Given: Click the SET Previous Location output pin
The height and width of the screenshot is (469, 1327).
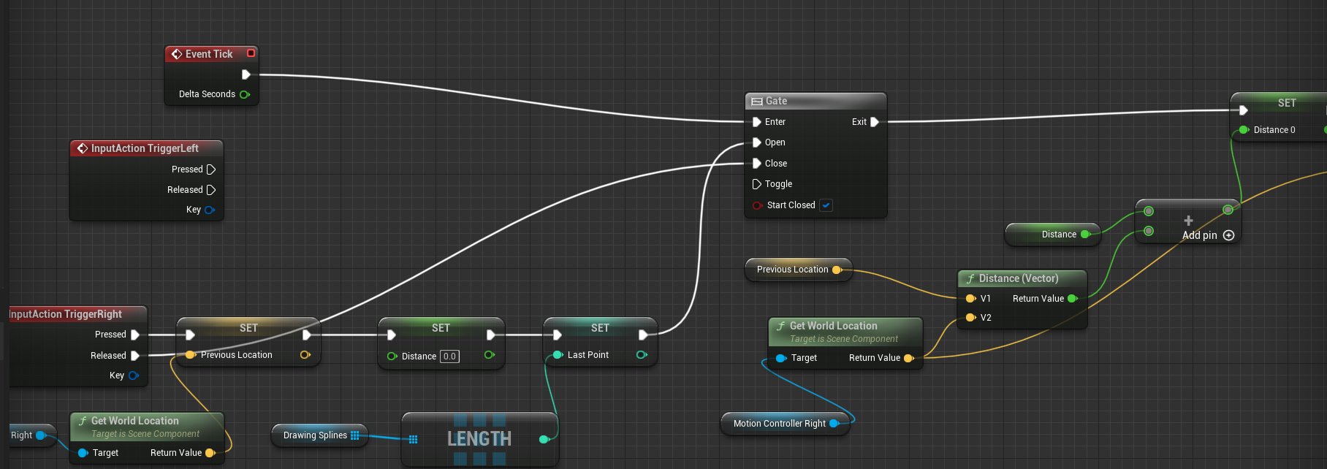Looking at the screenshot, I should click(305, 355).
